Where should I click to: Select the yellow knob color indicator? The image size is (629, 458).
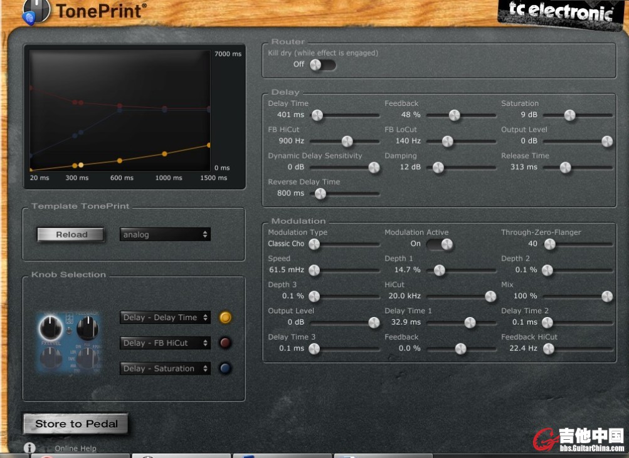click(225, 318)
